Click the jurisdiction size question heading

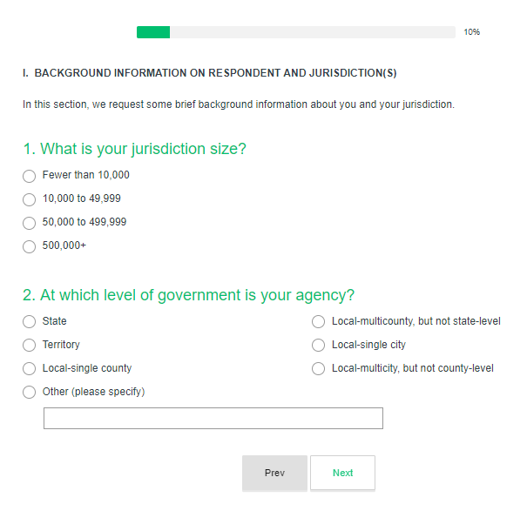point(134,149)
